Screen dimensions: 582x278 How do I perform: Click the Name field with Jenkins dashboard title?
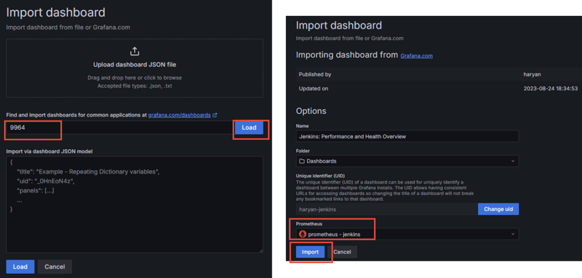[x=407, y=136]
